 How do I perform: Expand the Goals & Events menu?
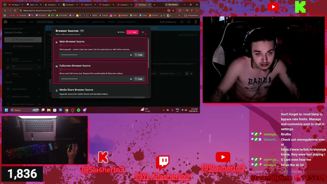click(x=63, y=22)
